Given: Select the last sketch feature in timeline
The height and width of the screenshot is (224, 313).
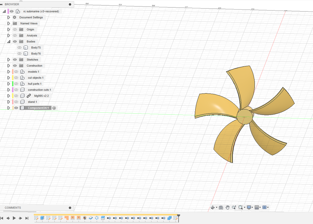Looking at the screenshot, I should pyautogui.click(x=175, y=218).
